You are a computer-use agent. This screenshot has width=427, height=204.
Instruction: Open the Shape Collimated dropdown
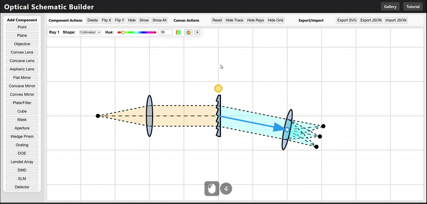click(90, 32)
